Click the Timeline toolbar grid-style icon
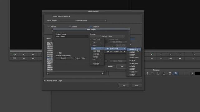 [x=170, y=73]
